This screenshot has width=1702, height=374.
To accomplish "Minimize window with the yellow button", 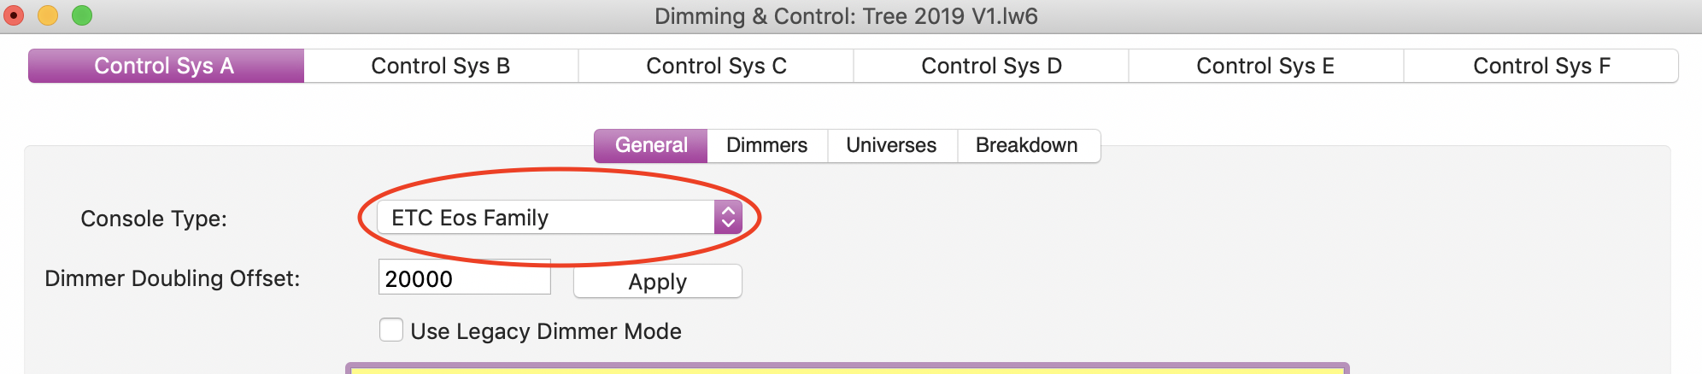I will pos(48,15).
